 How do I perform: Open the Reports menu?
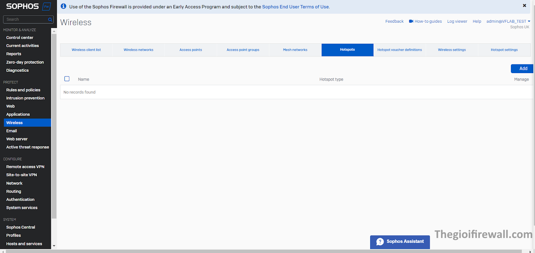point(14,54)
